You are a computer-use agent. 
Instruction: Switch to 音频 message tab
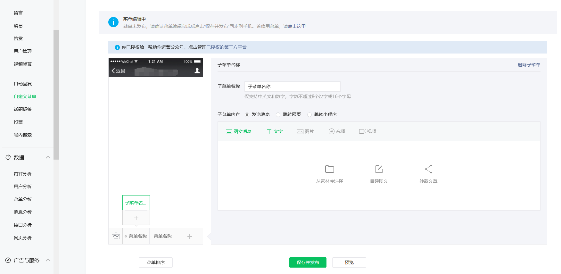coord(337,131)
